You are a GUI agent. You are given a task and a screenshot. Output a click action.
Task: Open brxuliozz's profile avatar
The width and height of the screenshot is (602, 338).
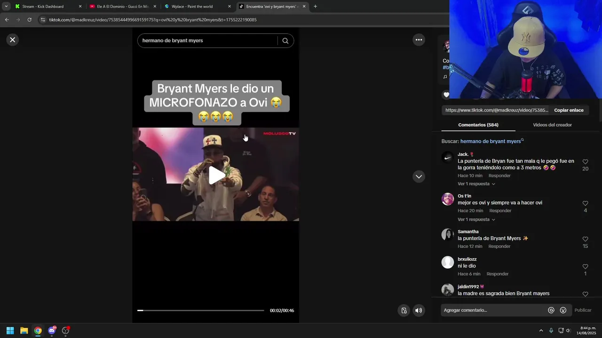[x=448, y=262]
